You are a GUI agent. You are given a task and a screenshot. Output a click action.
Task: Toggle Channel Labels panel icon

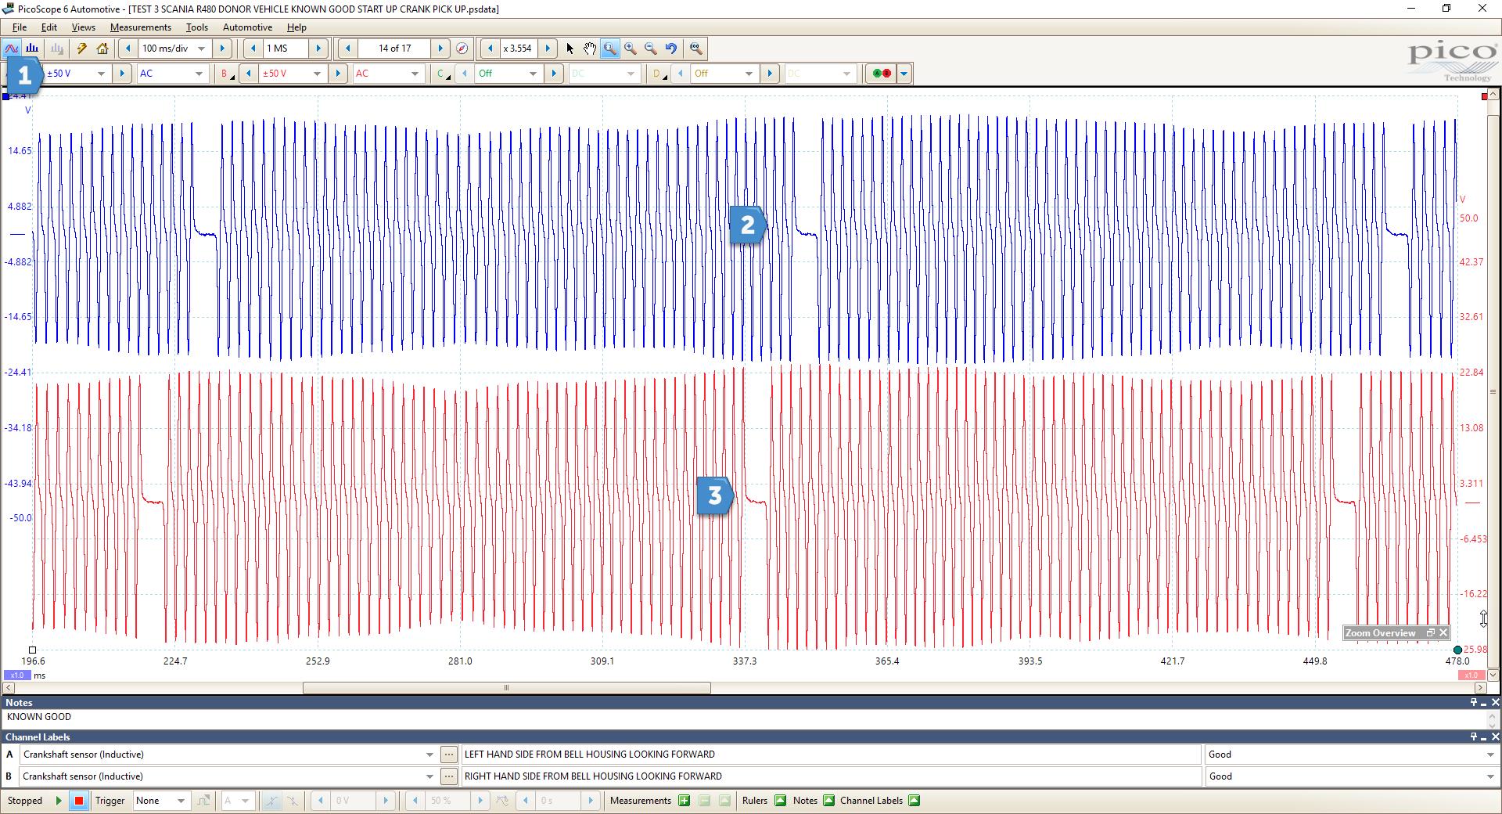click(x=914, y=801)
